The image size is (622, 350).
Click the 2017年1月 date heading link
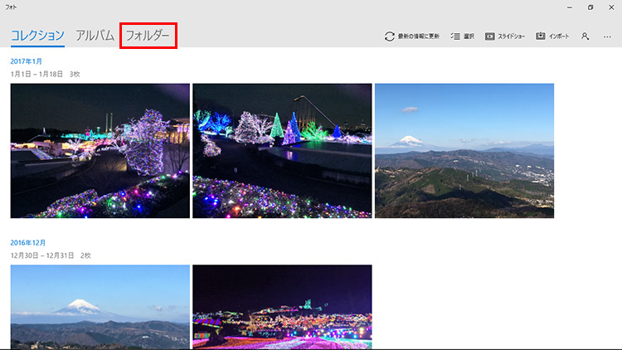point(27,61)
